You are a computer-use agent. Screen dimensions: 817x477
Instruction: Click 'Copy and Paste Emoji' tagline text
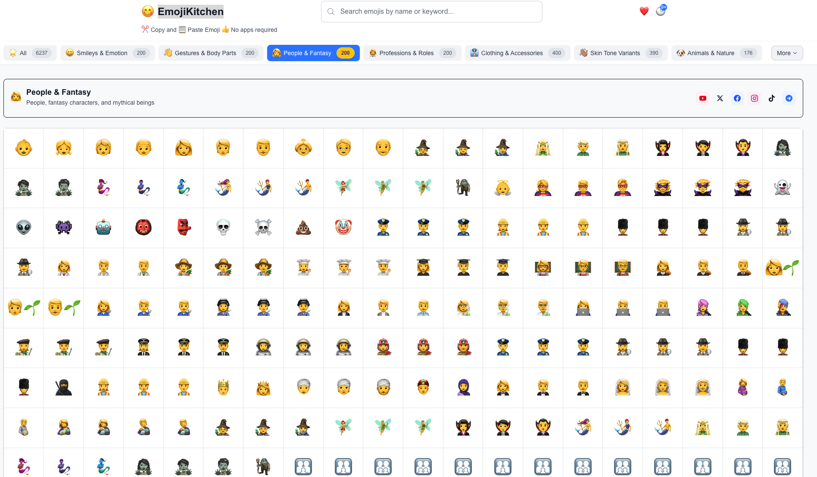185,30
